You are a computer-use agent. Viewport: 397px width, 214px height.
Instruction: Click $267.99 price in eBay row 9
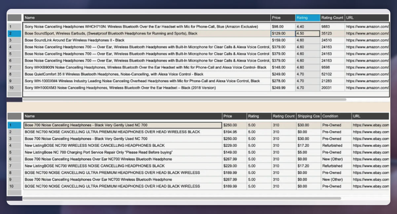coord(235,179)
